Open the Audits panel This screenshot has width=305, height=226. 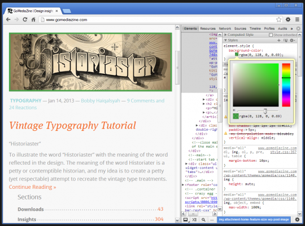[282, 29]
